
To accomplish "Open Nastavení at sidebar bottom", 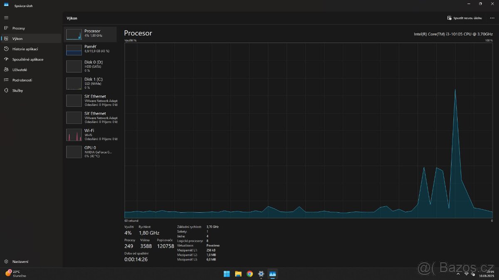I will [x=20, y=262].
